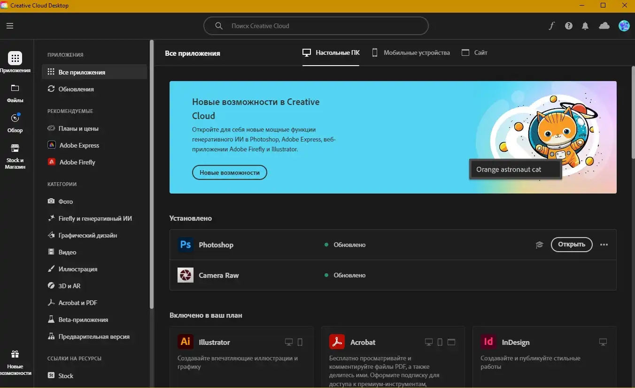The height and width of the screenshot is (388, 635).
Task: Click the Camera Raw app icon
Action: click(x=186, y=275)
